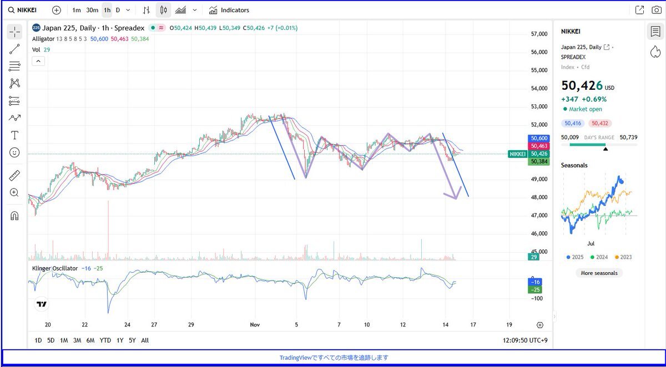The width and height of the screenshot is (666, 367).
Task: Activate the ruler Measure tool
Action: point(14,176)
